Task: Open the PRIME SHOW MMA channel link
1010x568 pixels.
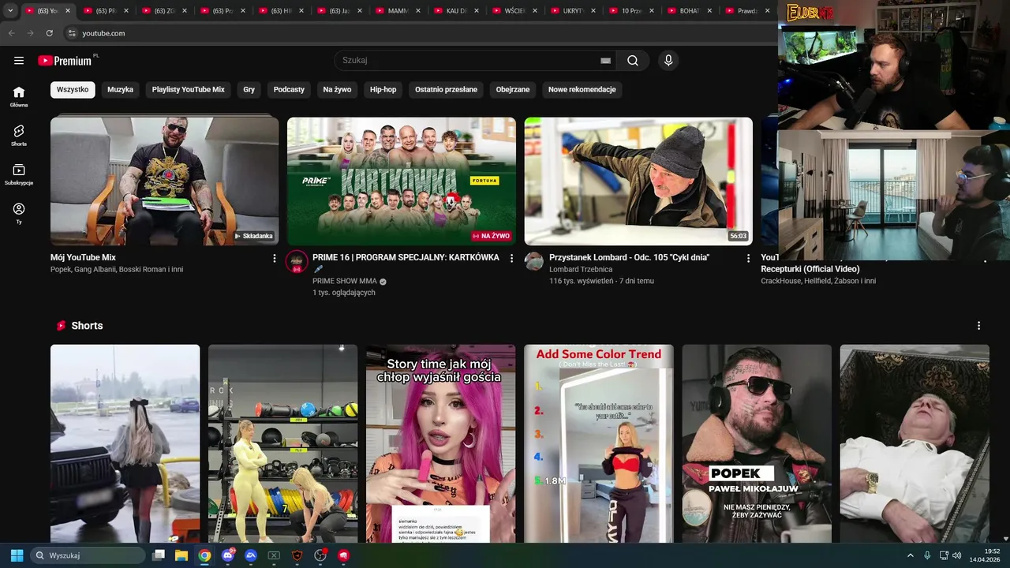Action: [345, 281]
